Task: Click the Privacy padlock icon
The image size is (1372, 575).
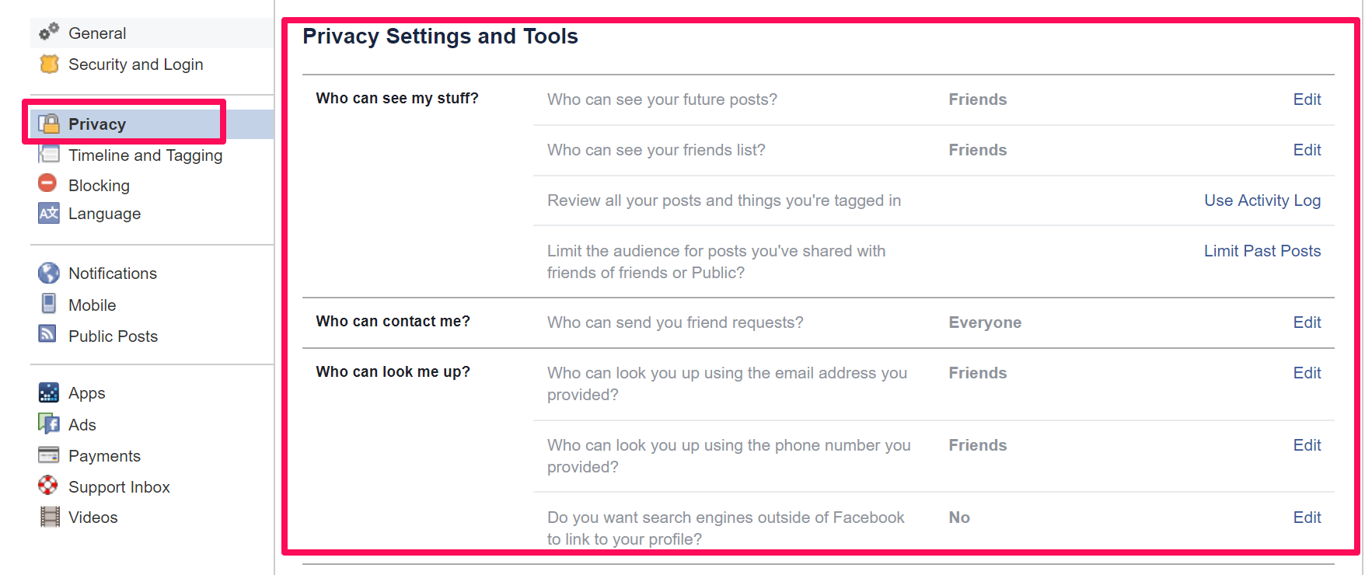Action: (x=49, y=124)
